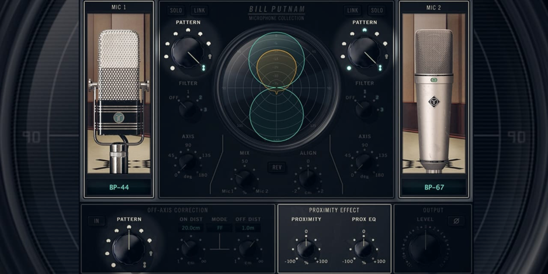The width and height of the screenshot is (548, 274).
Task: Click the MODE FF value field
Action: [x=219, y=228]
